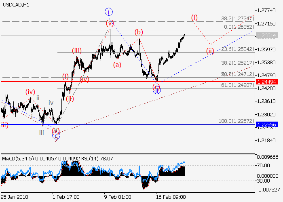
Task: Click Fibonacci label 38.2(1.25217)
Action: coord(238,63)
